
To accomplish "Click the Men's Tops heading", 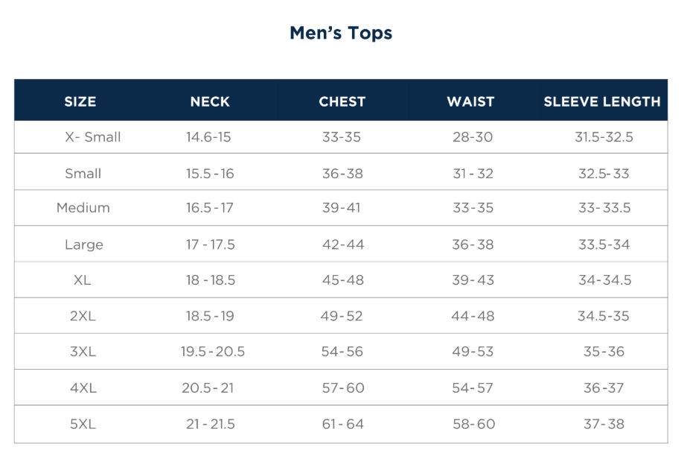I will coord(341,34).
